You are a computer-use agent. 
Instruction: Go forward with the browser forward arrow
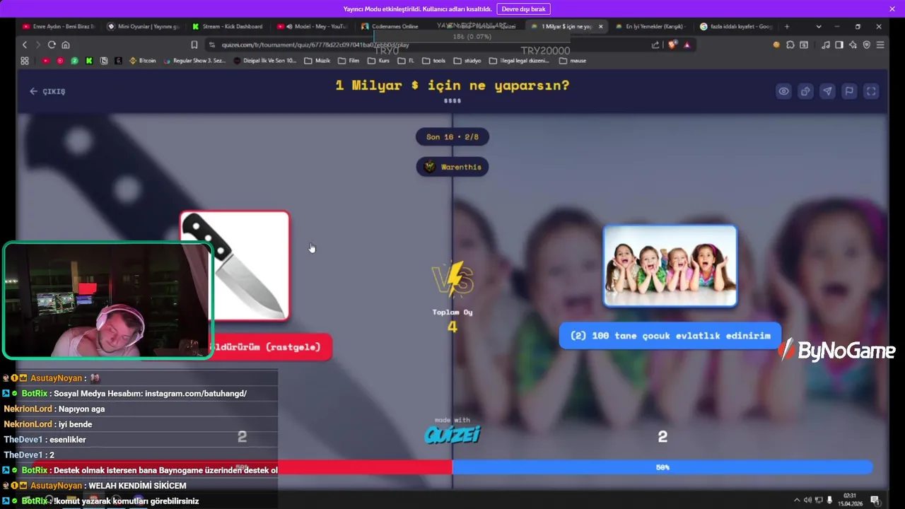click(38, 45)
